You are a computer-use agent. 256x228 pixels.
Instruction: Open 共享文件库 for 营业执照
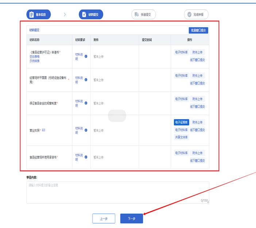pyautogui.click(x=181, y=137)
